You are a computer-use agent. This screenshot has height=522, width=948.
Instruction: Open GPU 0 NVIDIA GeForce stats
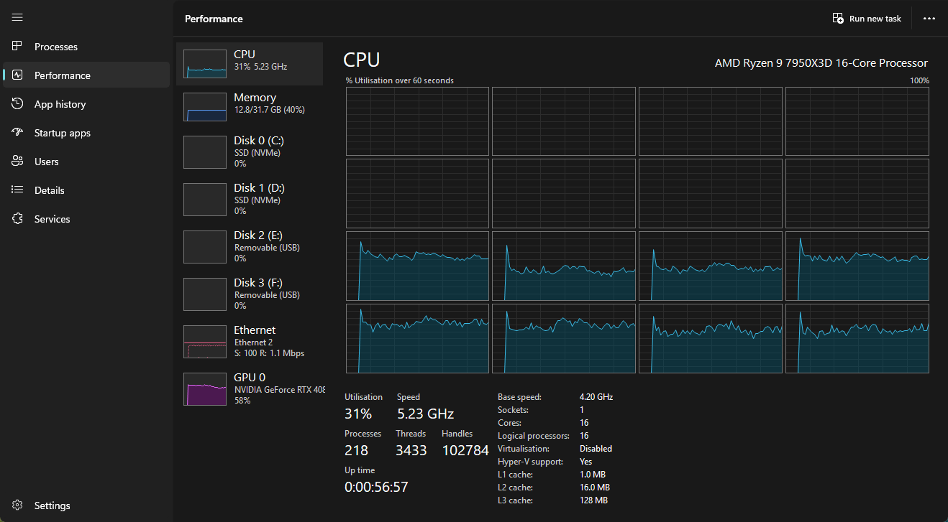coord(250,388)
